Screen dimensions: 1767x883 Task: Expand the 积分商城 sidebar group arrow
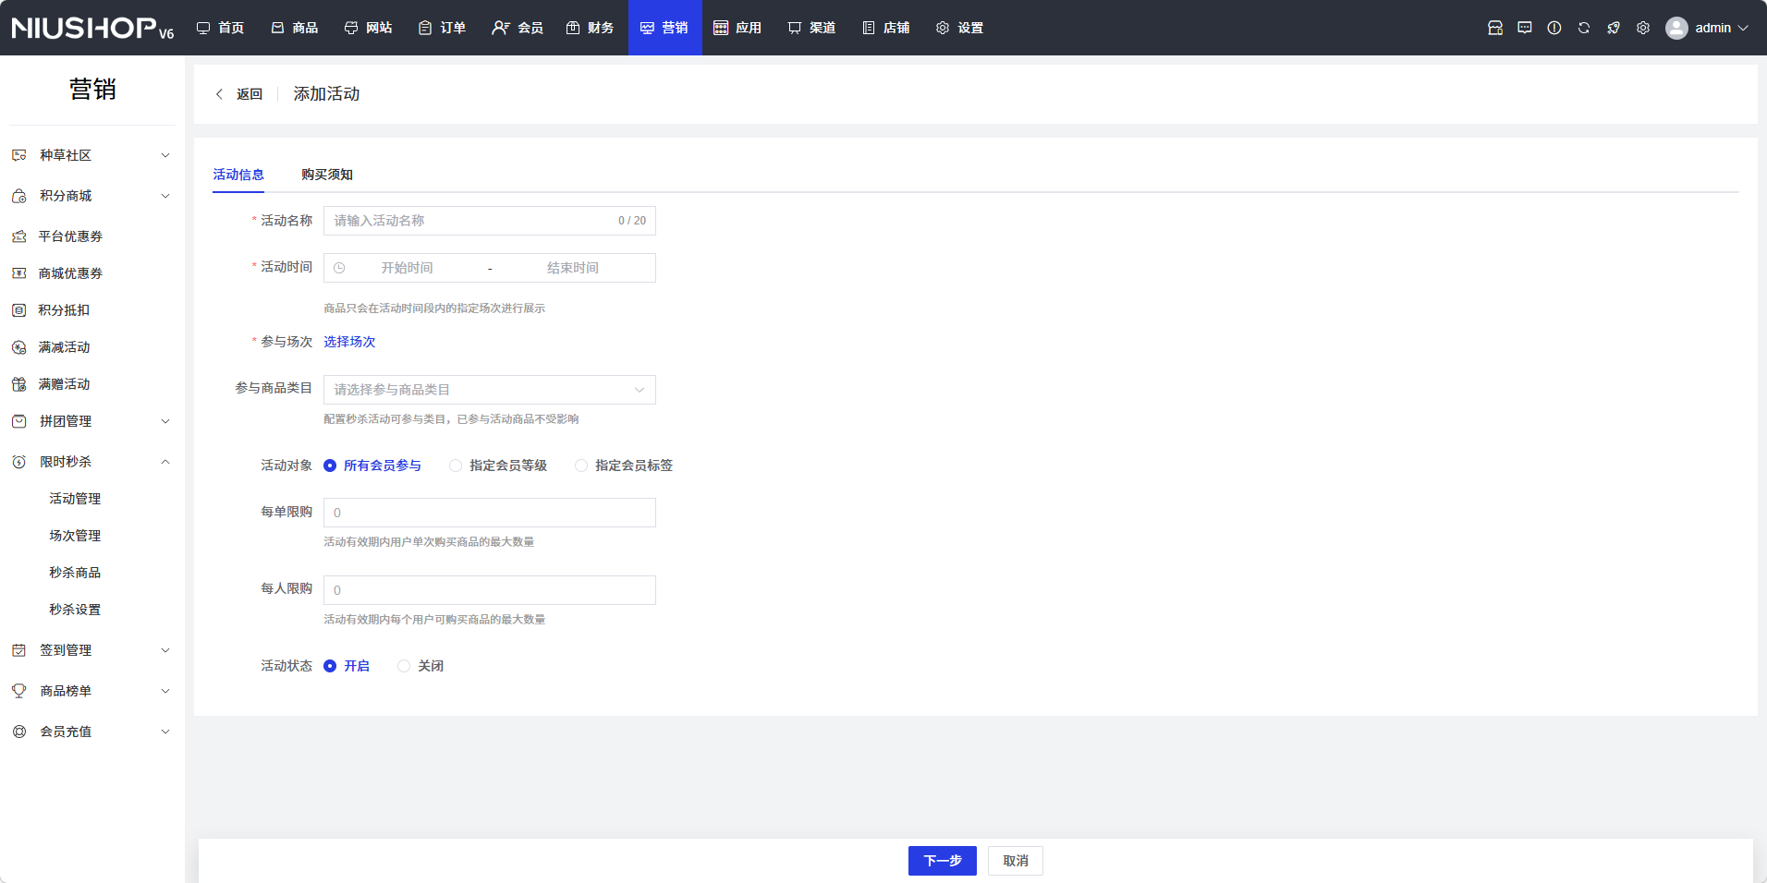point(165,196)
